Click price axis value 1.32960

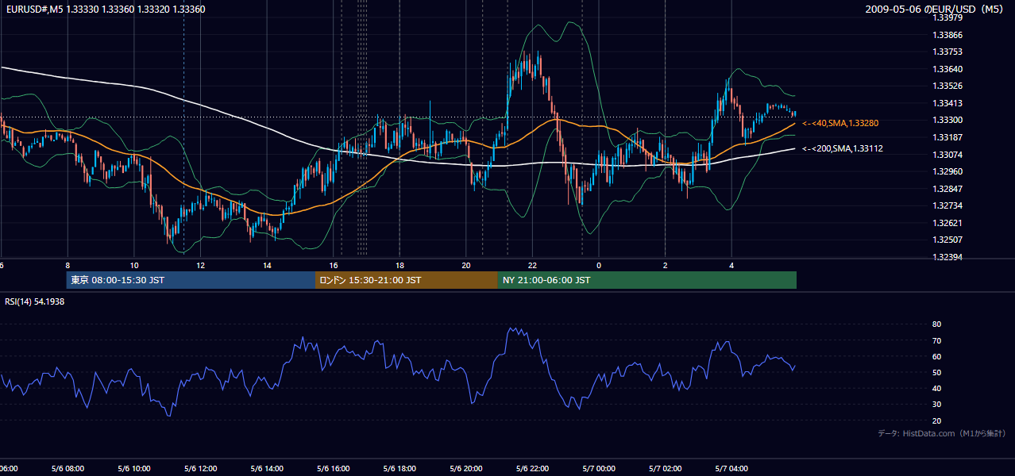(x=947, y=171)
